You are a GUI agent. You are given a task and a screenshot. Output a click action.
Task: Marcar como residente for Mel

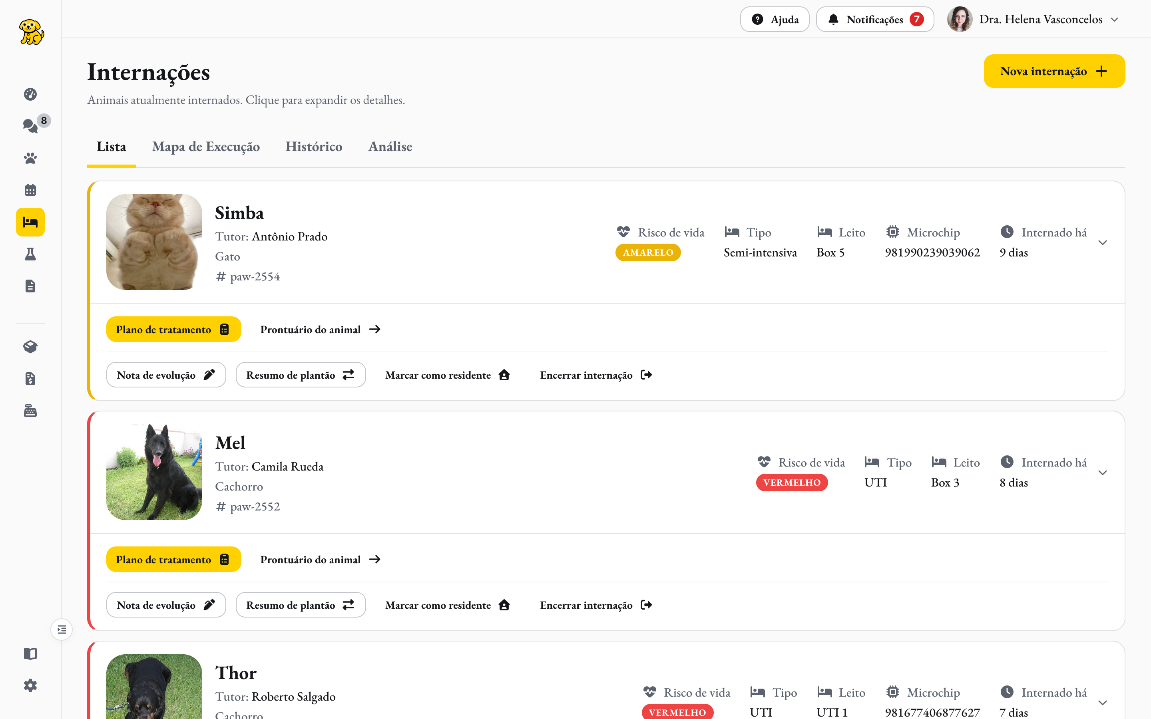pyautogui.click(x=448, y=605)
